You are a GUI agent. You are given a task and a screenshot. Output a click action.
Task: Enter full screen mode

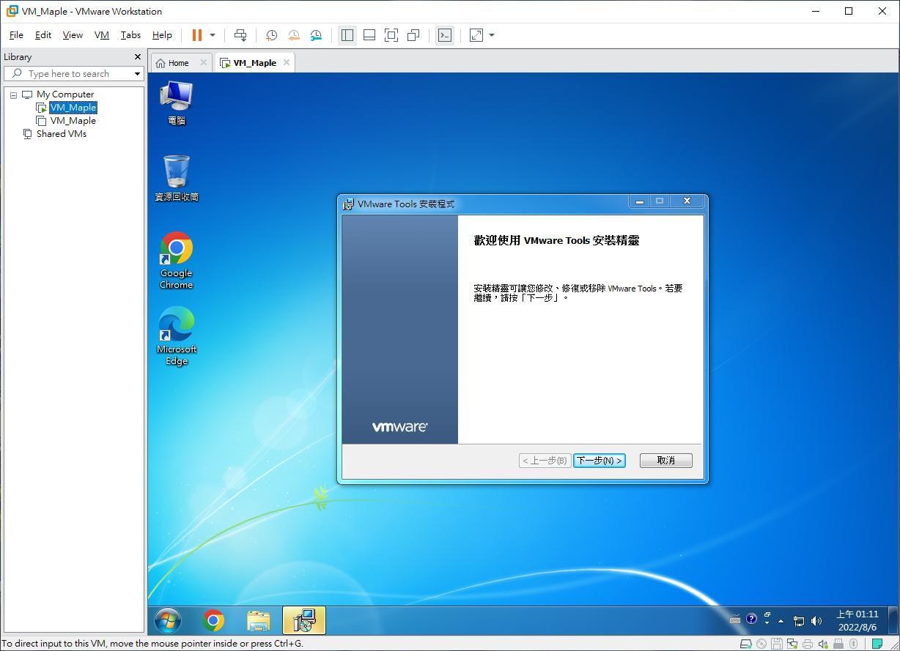coord(391,35)
